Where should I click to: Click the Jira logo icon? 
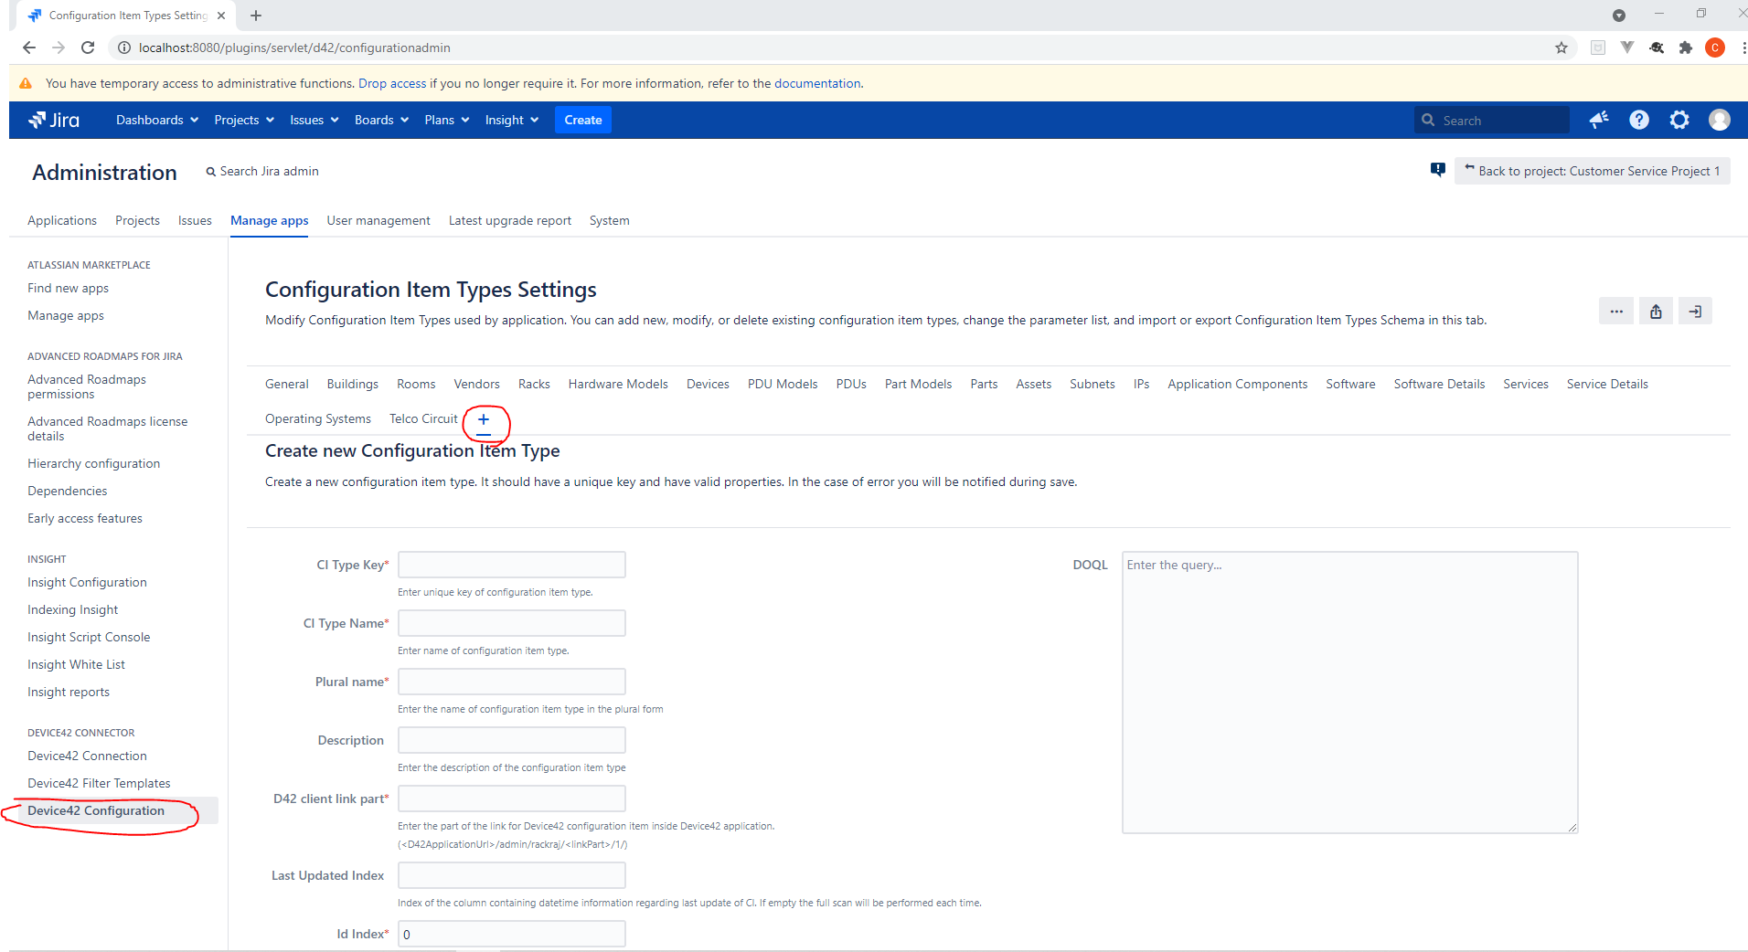click(38, 120)
